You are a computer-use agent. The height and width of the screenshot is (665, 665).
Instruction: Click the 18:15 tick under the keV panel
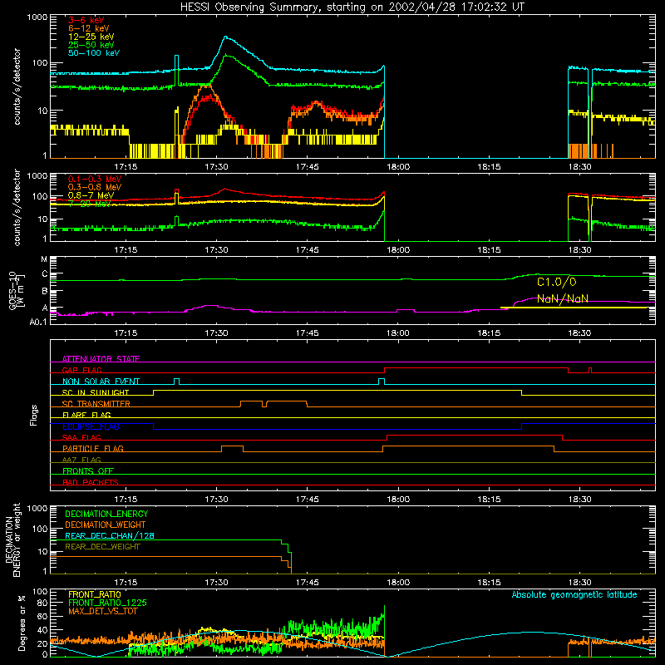(x=489, y=167)
